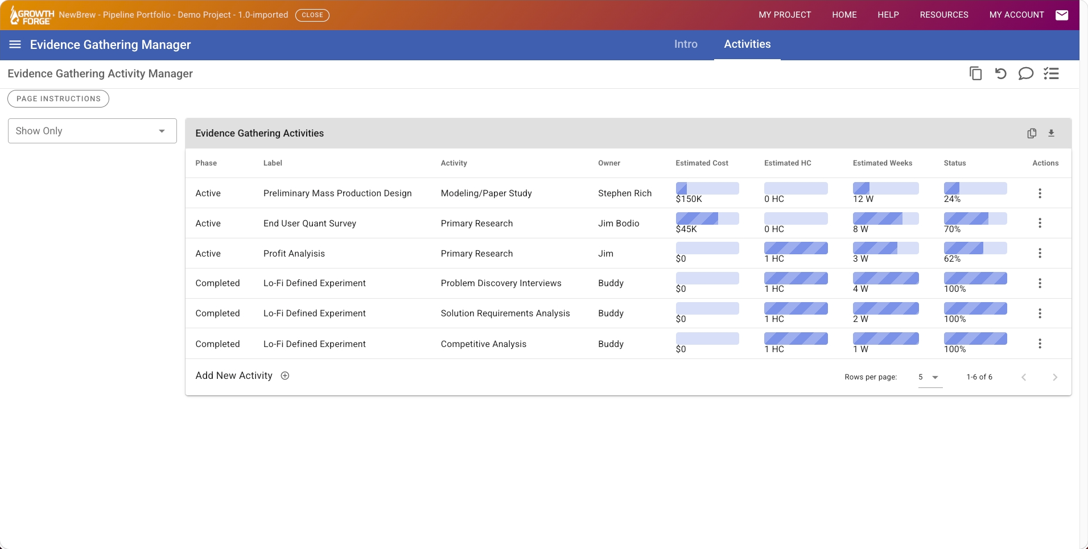Screen dimensions: 1088x549
Task: Click the $45K estimated cost bar
Action: point(707,218)
